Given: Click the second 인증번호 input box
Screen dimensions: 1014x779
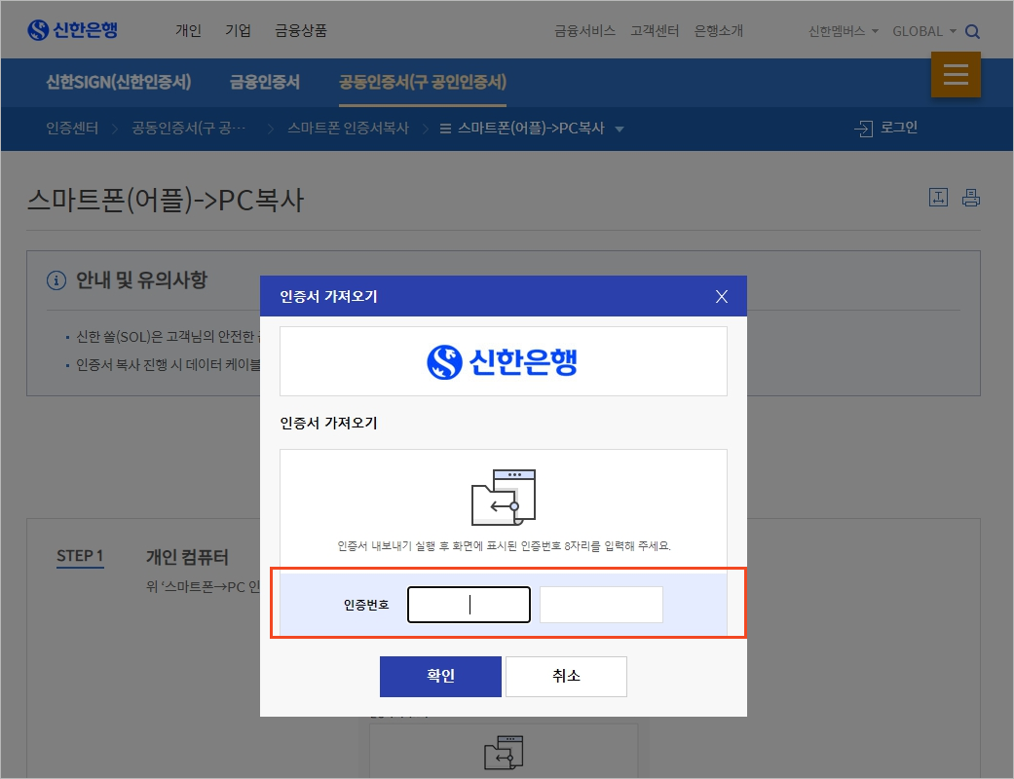Looking at the screenshot, I should click(x=601, y=605).
